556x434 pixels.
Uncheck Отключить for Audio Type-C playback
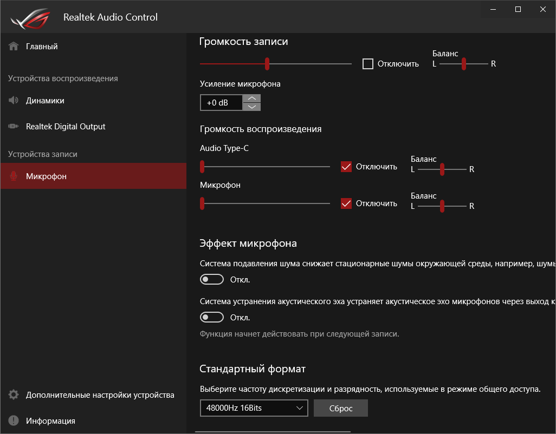pos(346,167)
